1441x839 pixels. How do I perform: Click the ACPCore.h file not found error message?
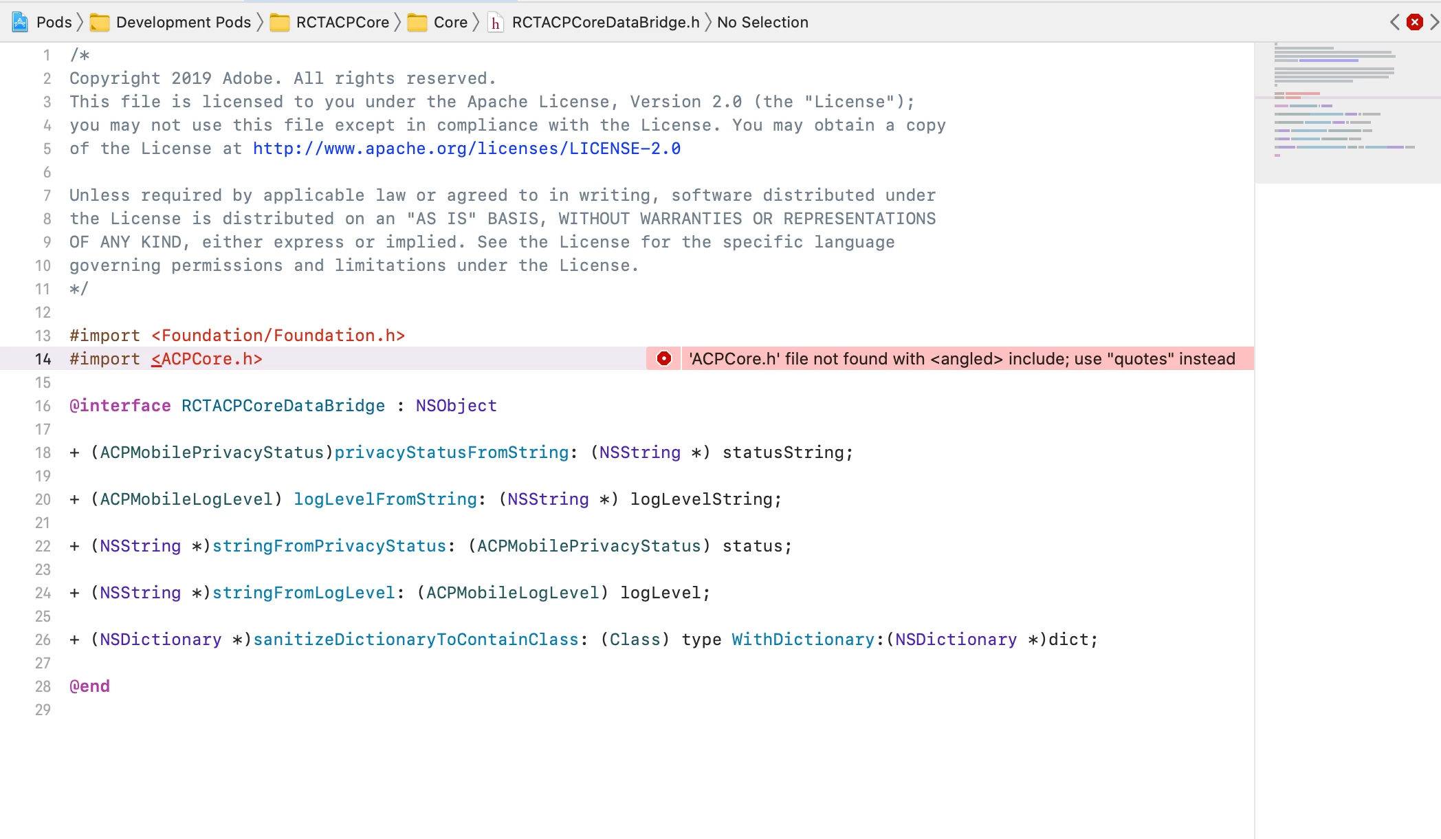tap(961, 358)
